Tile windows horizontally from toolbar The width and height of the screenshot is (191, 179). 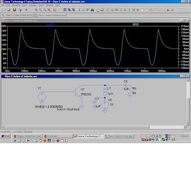[x=65, y=10]
